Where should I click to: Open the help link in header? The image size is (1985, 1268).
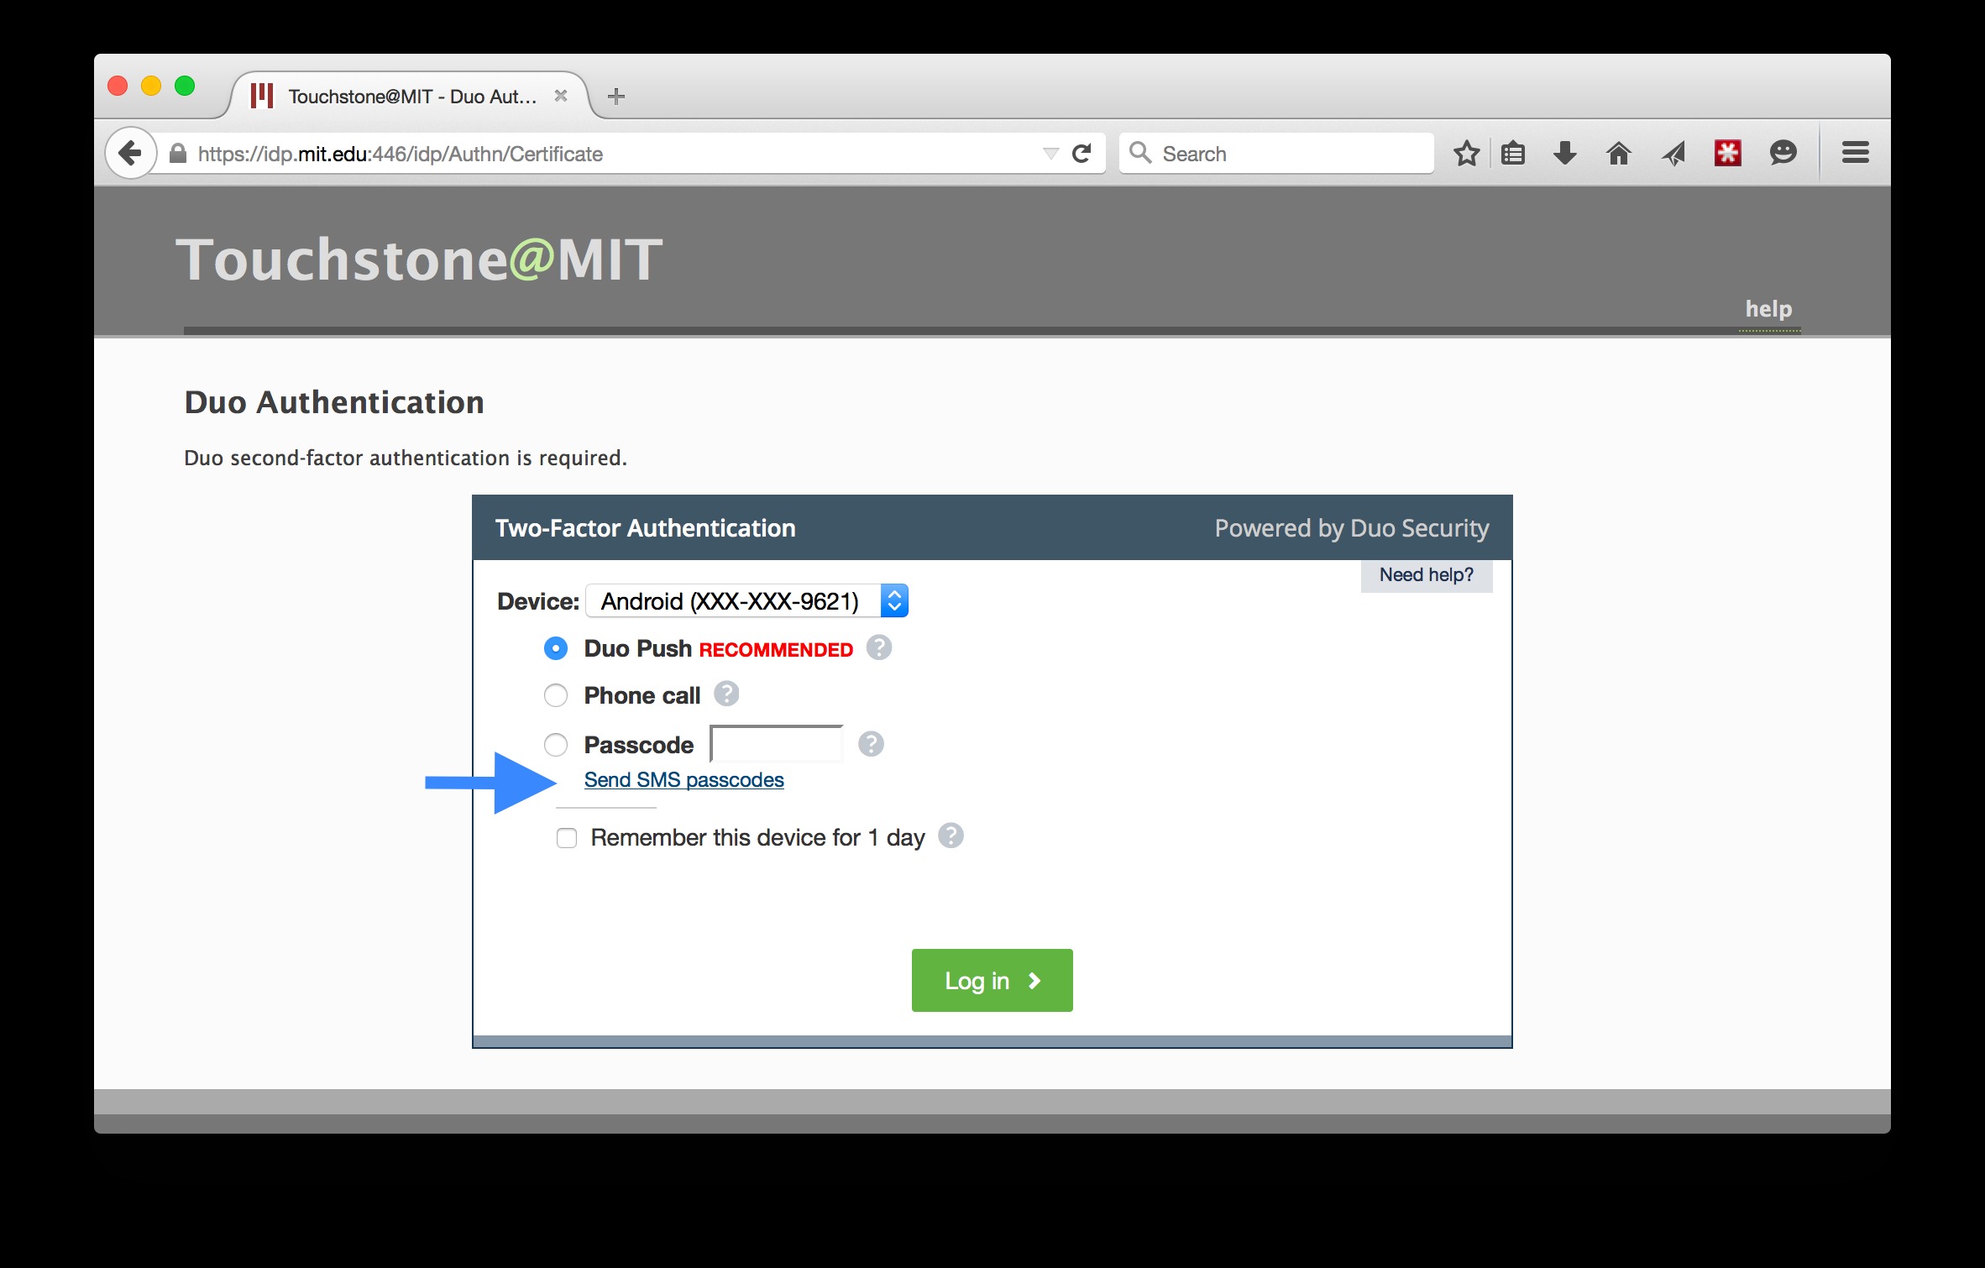pyautogui.click(x=1768, y=309)
